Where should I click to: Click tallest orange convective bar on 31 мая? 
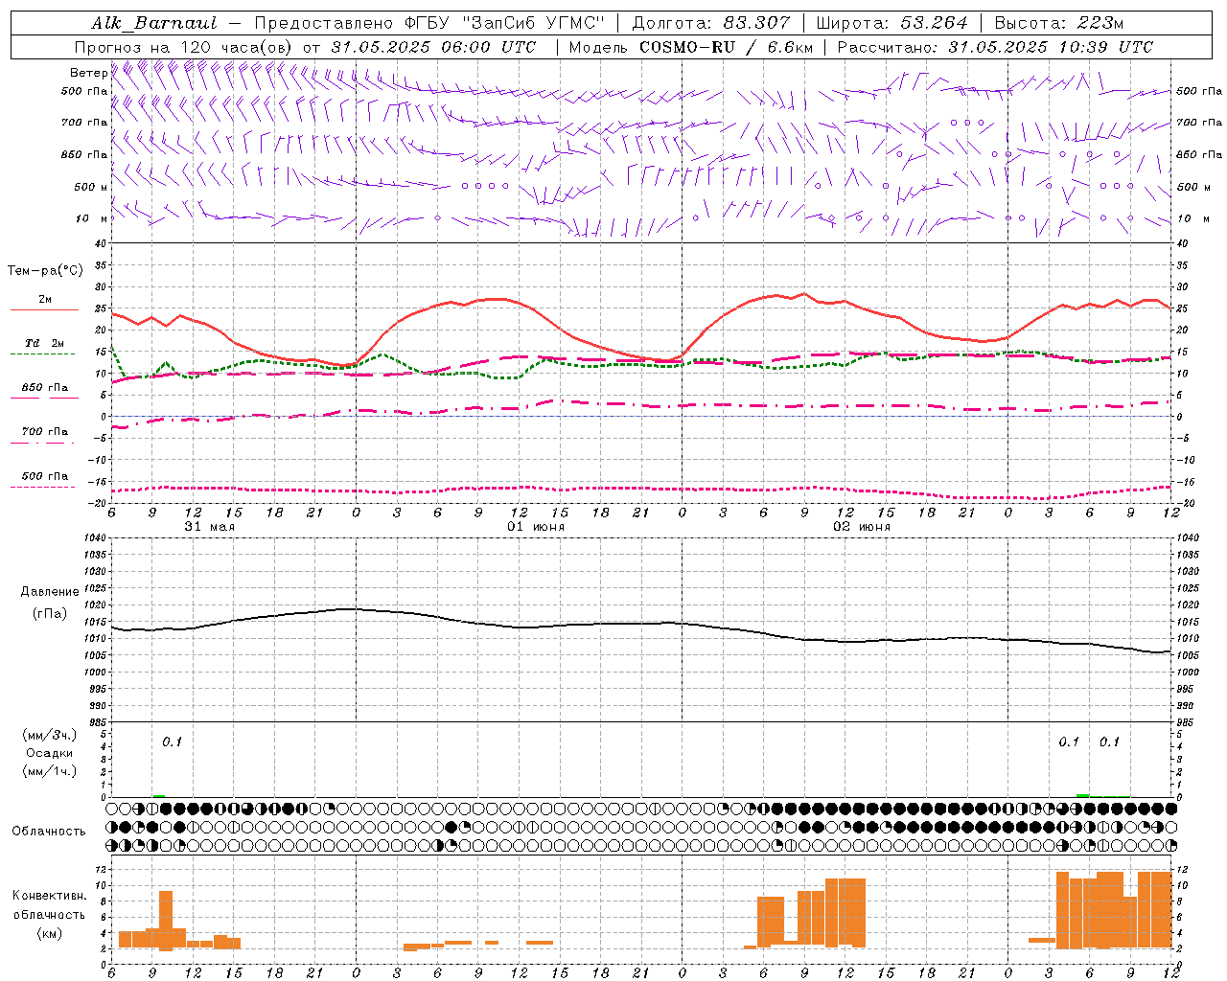(166, 921)
